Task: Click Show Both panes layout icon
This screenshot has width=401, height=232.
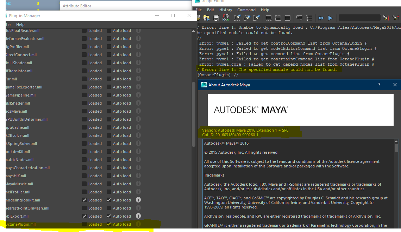Action: 288,18
